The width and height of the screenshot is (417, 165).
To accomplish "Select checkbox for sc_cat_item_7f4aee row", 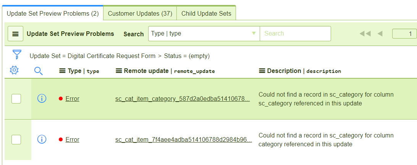I will click(x=16, y=140).
